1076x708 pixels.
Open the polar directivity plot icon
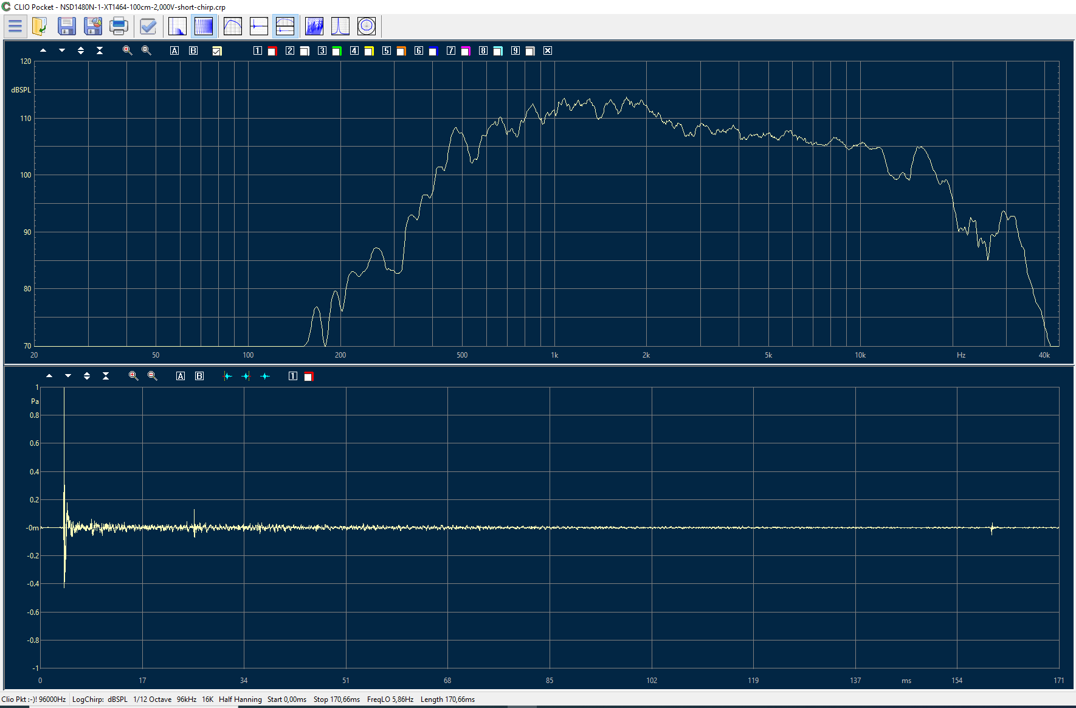tap(367, 26)
